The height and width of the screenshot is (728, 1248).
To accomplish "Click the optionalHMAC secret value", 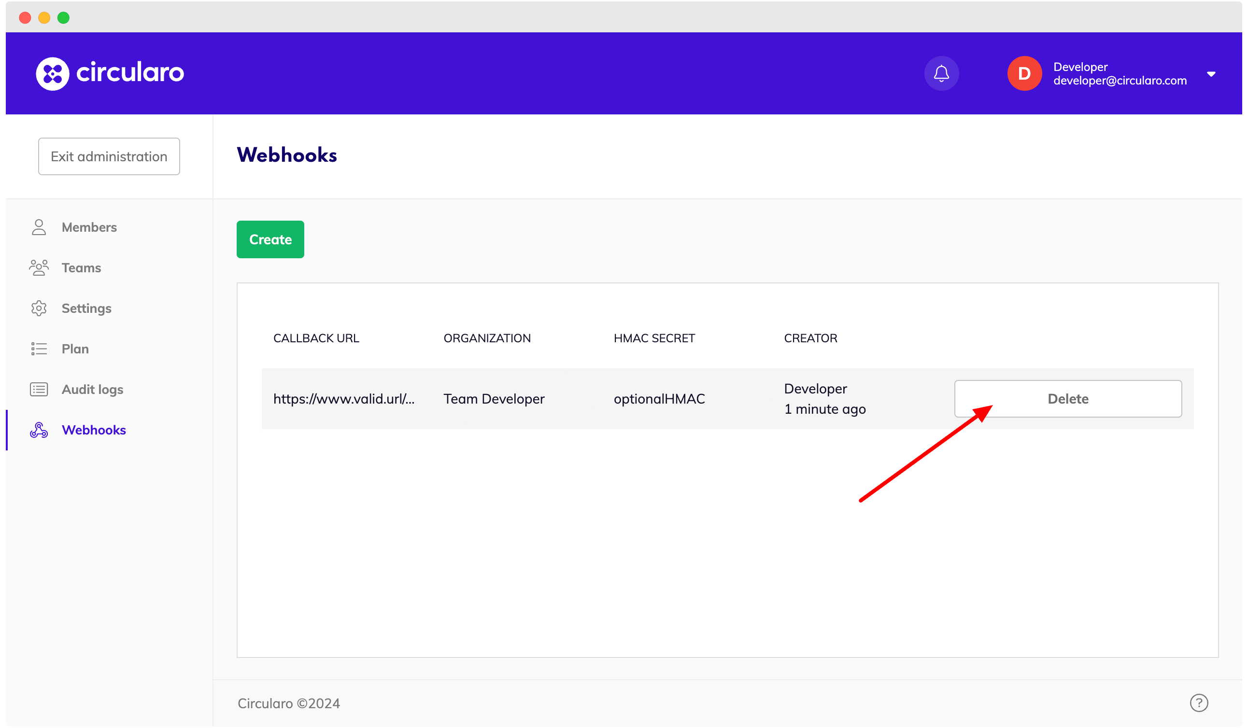I will point(659,399).
